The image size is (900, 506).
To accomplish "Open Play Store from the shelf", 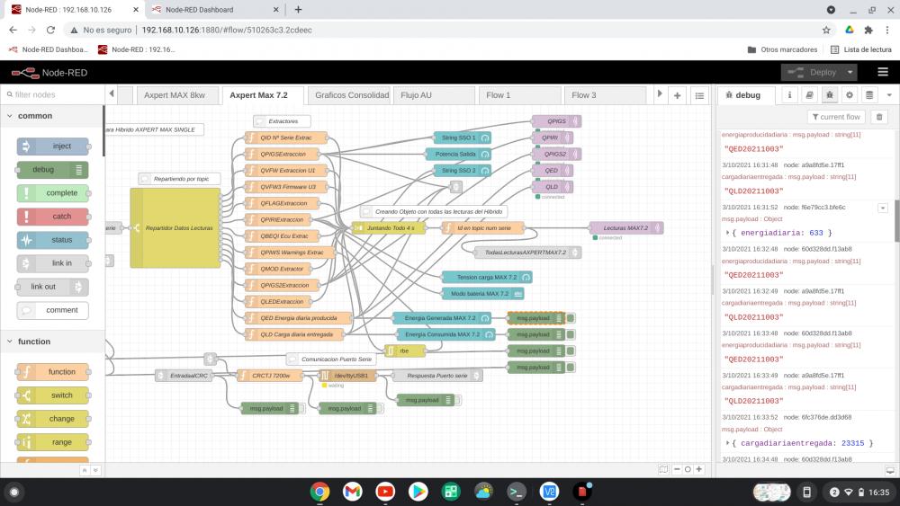I will point(418,492).
